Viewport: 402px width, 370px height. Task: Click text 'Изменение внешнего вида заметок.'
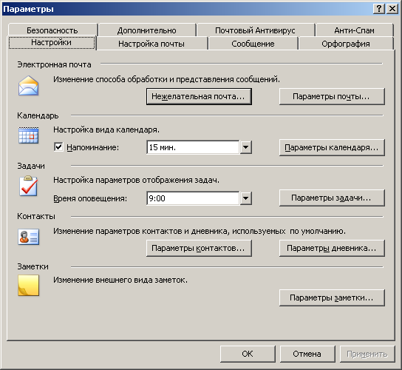tap(120, 280)
